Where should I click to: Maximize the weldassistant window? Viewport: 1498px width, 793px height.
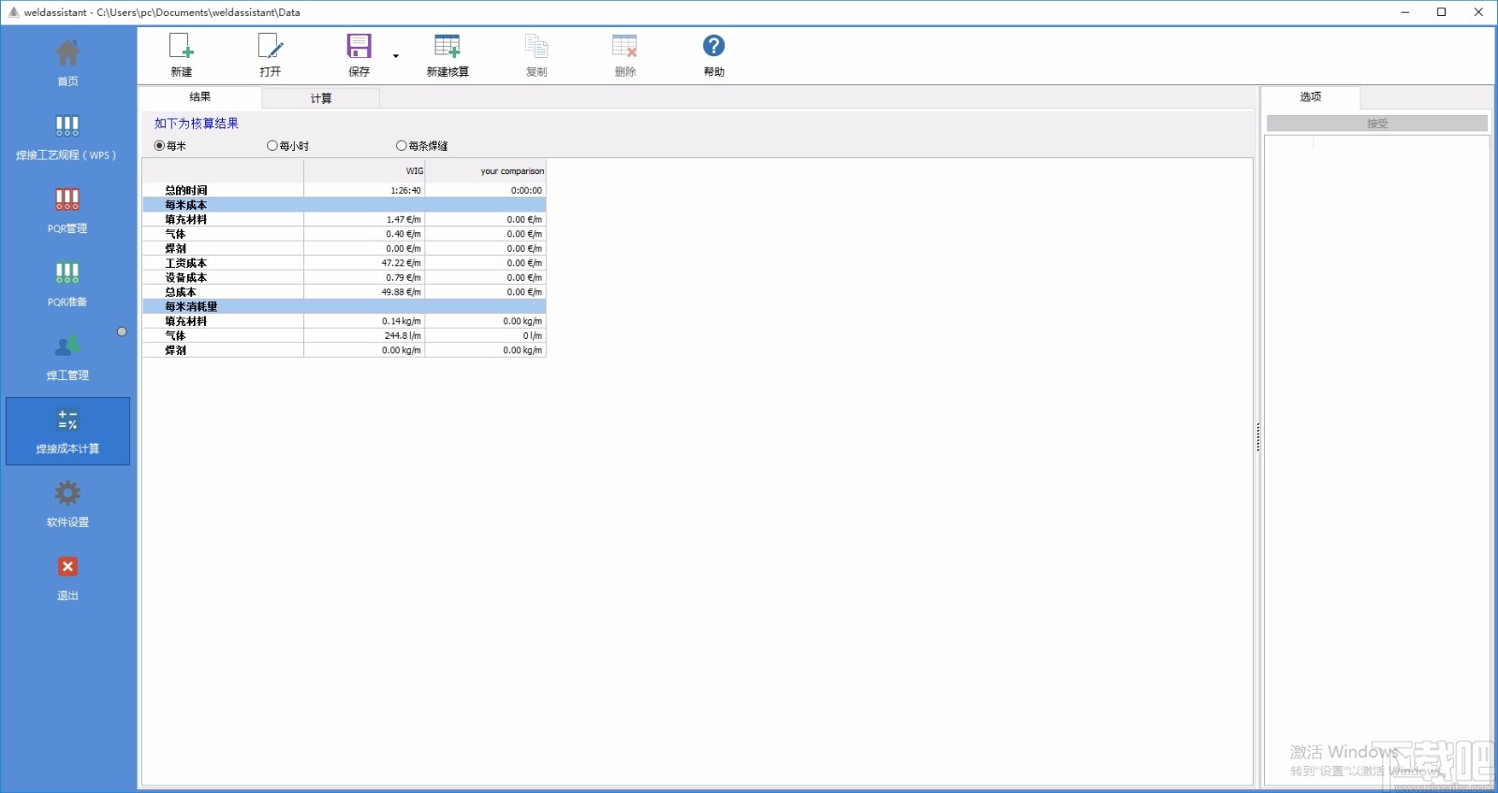[x=1442, y=12]
